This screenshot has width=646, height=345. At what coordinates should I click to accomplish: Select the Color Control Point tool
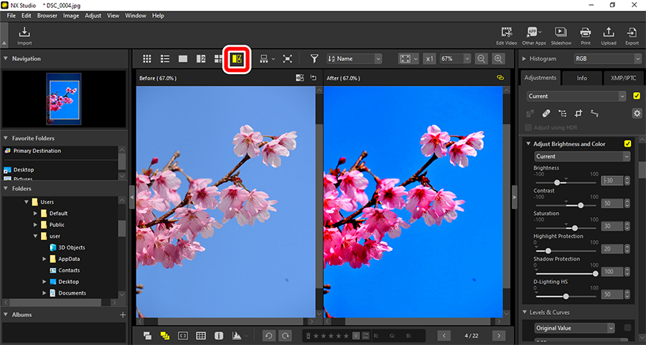[562, 113]
